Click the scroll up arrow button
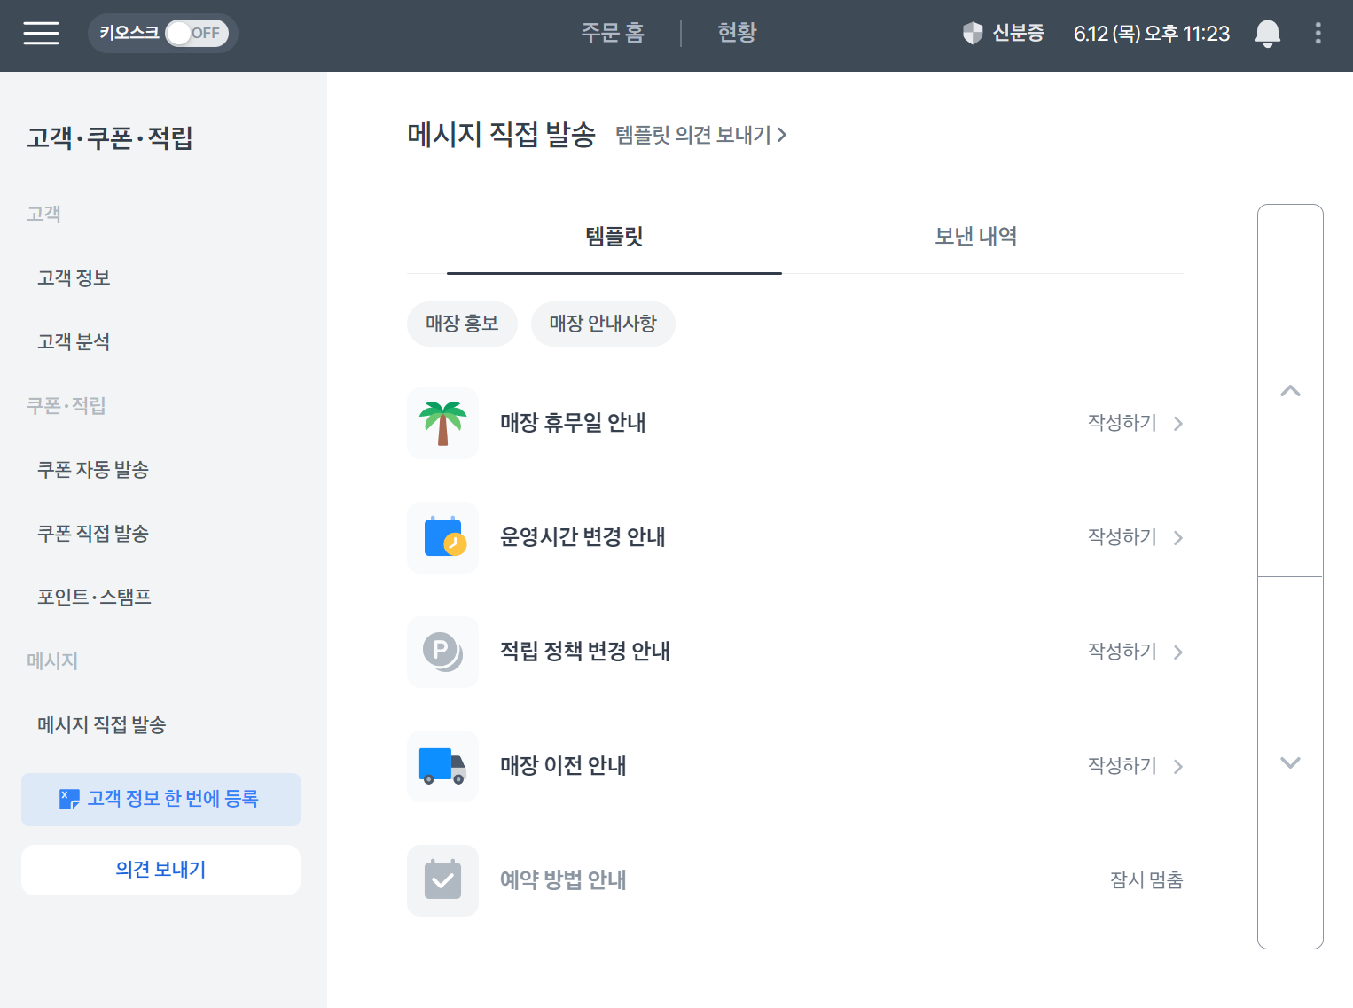This screenshot has width=1353, height=1008. 1290,391
